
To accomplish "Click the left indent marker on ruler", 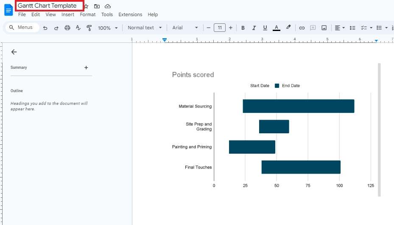I will [164, 40].
